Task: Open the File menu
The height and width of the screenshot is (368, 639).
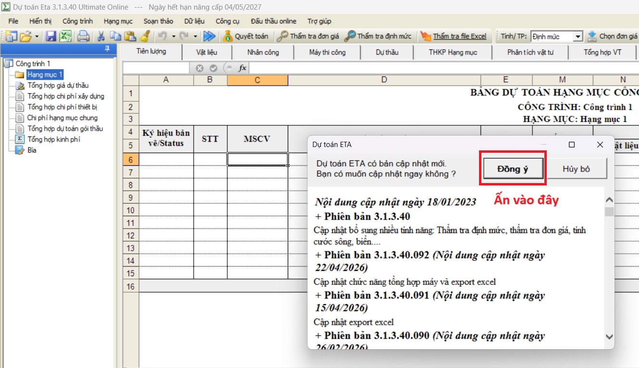Action: click(13, 21)
